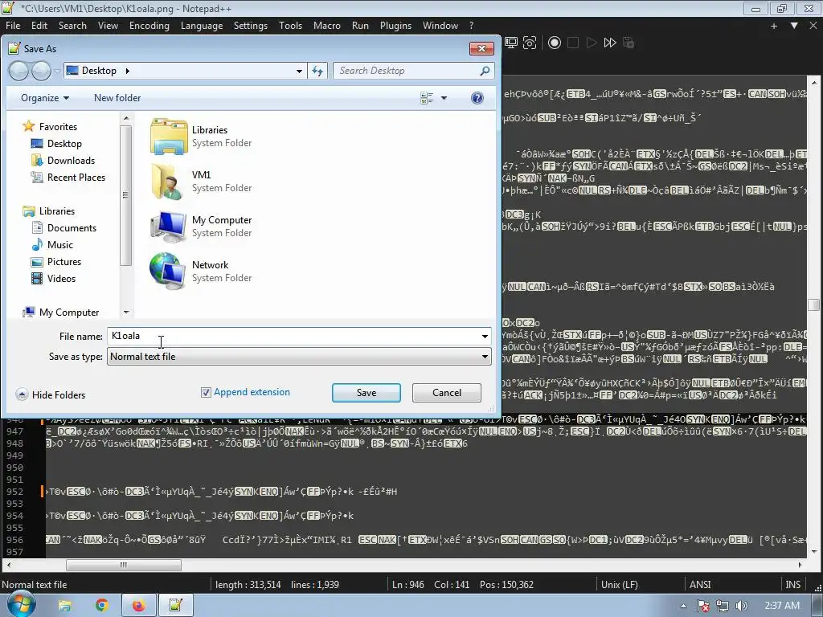Click the Unix (LF) status bar entry
The height and width of the screenshot is (617, 823).
pyautogui.click(x=620, y=585)
